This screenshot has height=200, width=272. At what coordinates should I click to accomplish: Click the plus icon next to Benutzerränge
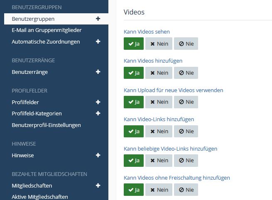coord(98,72)
